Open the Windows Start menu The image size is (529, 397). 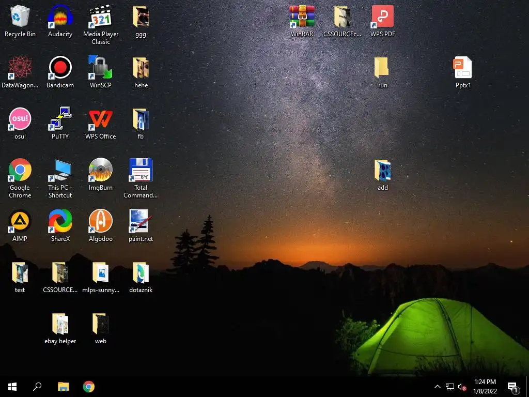[12, 387]
